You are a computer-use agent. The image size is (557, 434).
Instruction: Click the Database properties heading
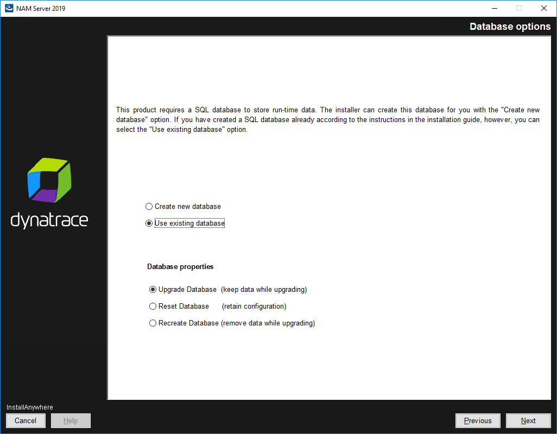[180, 266]
